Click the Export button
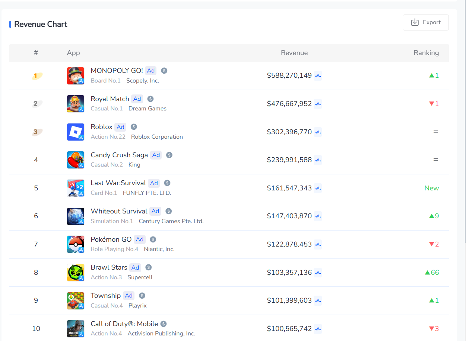The height and width of the screenshot is (341, 466). coord(425,22)
